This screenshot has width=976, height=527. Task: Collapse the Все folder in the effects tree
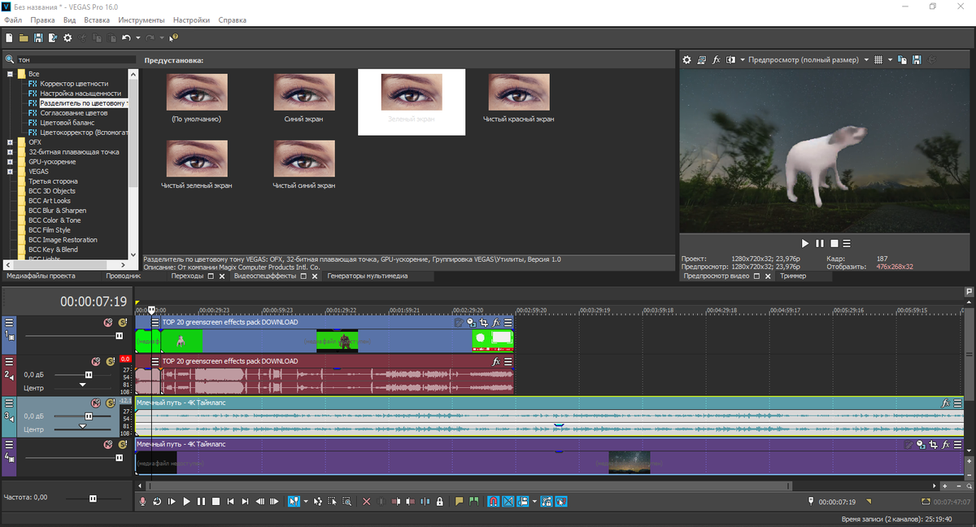10,73
